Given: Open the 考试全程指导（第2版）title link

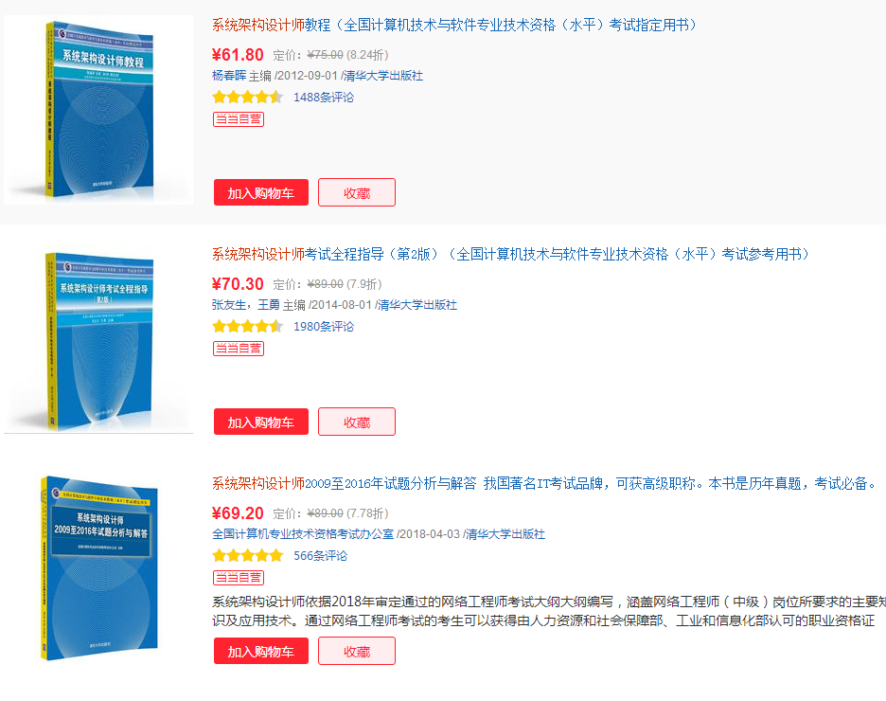Looking at the screenshot, I should click(x=511, y=255).
